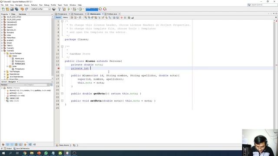Click the New Project toolbar icon
Viewport: 278px width, 156px height.
[7, 9]
